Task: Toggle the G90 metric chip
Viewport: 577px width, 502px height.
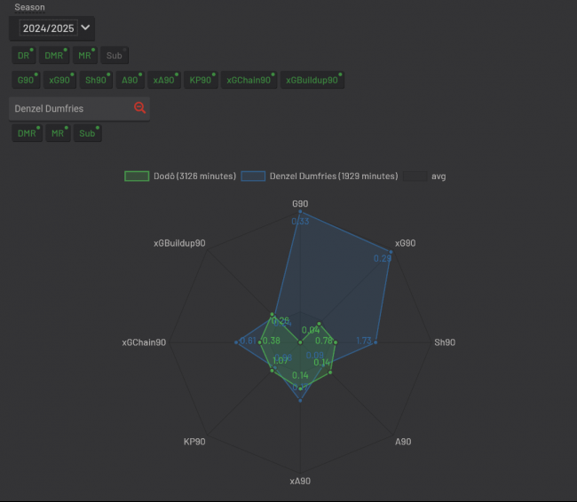Action: point(26,80)
